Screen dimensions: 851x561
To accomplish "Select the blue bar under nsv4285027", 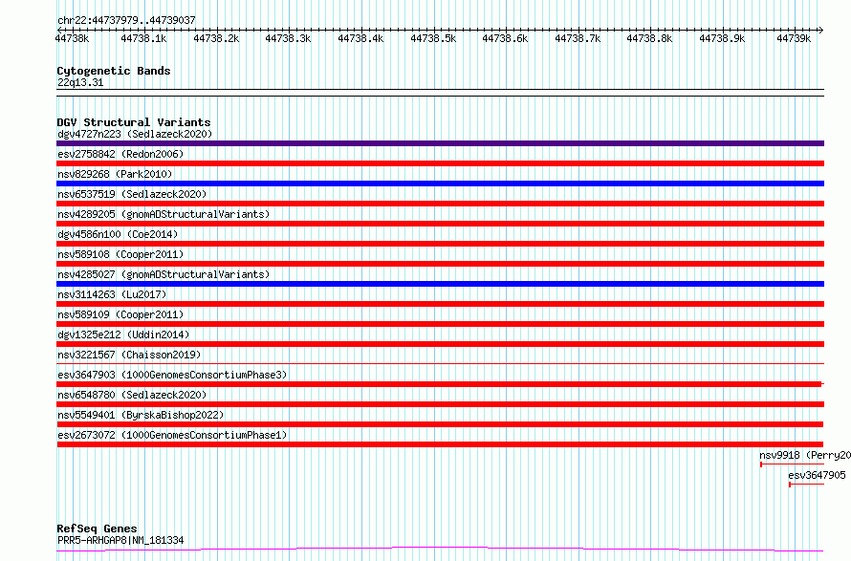I will tap(440, 284).
